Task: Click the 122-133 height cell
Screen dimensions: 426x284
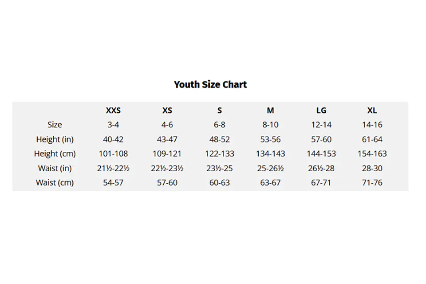Action: click(x=220, y=154)
